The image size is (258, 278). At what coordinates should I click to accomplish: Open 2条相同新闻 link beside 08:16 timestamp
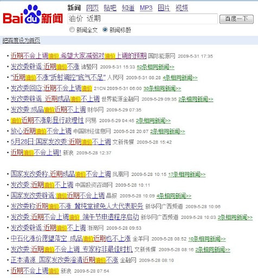coord(213,250)
